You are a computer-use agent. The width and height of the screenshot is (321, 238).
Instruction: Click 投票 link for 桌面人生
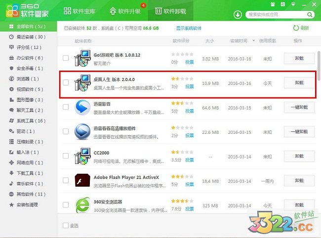click(x=189, y=86)
